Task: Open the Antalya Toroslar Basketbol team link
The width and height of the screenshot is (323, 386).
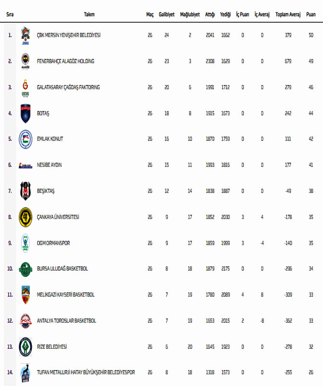Action: tap(67, 321)
